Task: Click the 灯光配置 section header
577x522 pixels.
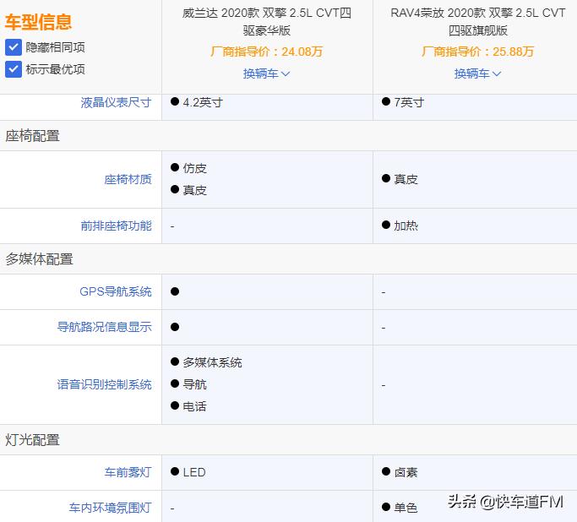Action: 32,439
